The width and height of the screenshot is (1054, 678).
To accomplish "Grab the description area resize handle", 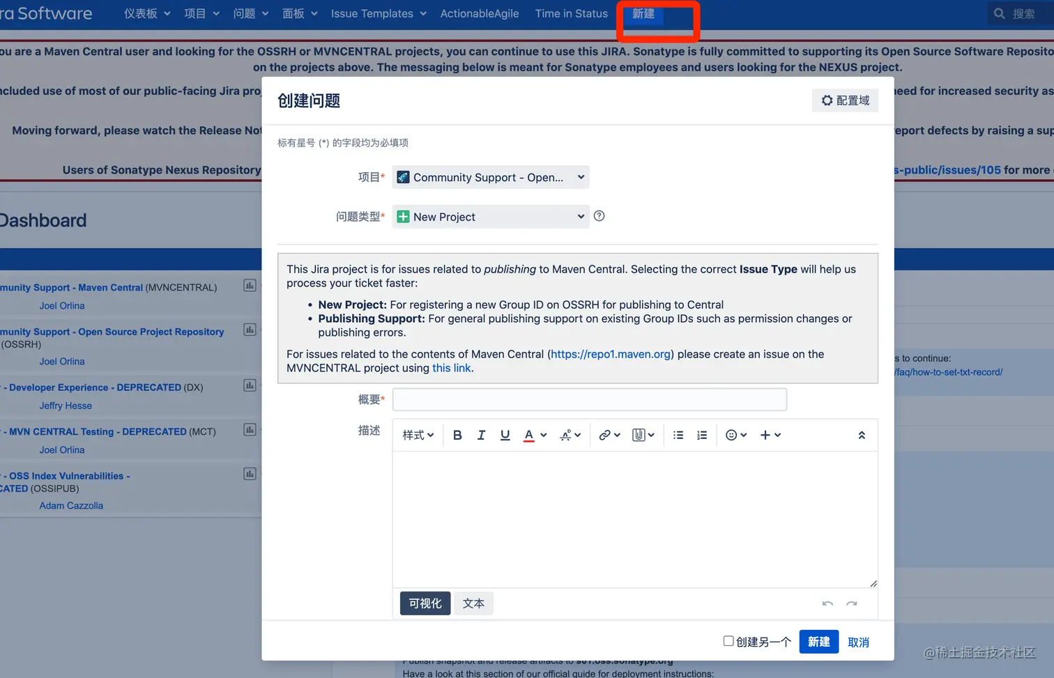I will click(873, 583).
